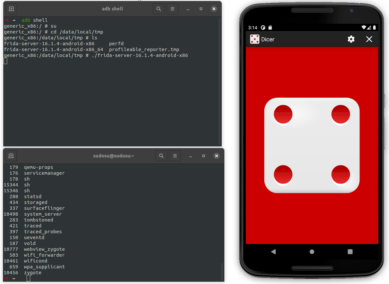This screenshot has width=389, height=284.
Task: Tap the Android recents square button
Action: coord(350,251)
